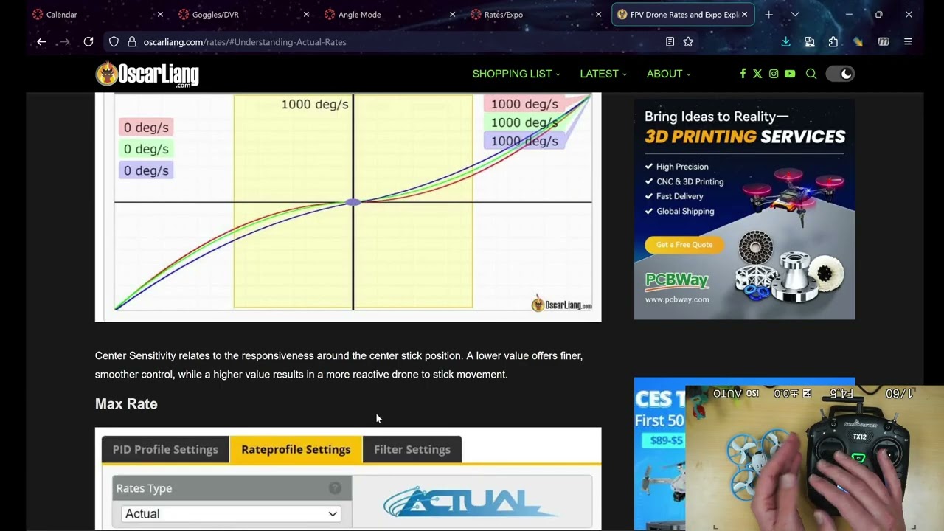944x531 pixels.
Task: Select the Filter Settings tab
Action: pyautogui.click(x=412, y=449)
